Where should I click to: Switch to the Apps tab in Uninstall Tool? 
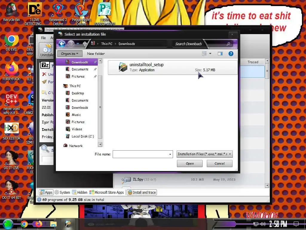[x=46, y=193]
